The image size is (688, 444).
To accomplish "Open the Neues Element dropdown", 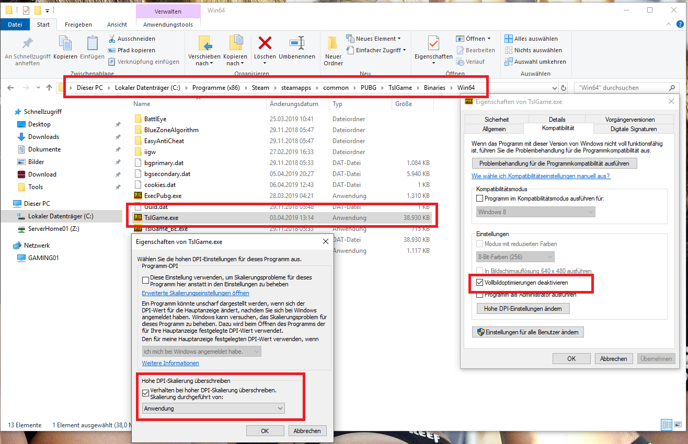I will pos(373,39).
